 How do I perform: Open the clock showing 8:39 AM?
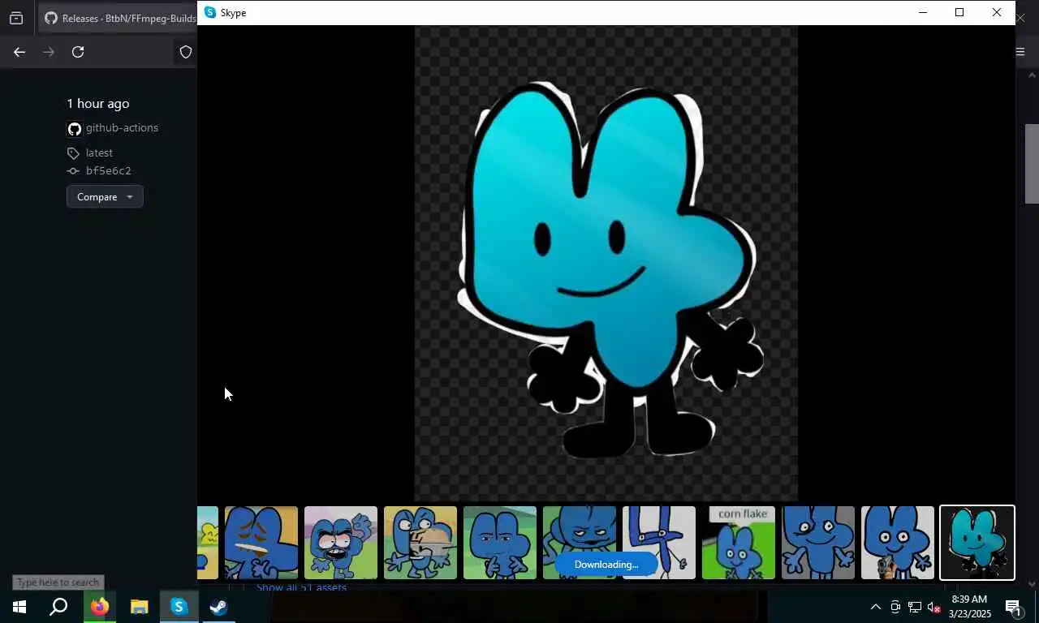(x=969, y=607)
